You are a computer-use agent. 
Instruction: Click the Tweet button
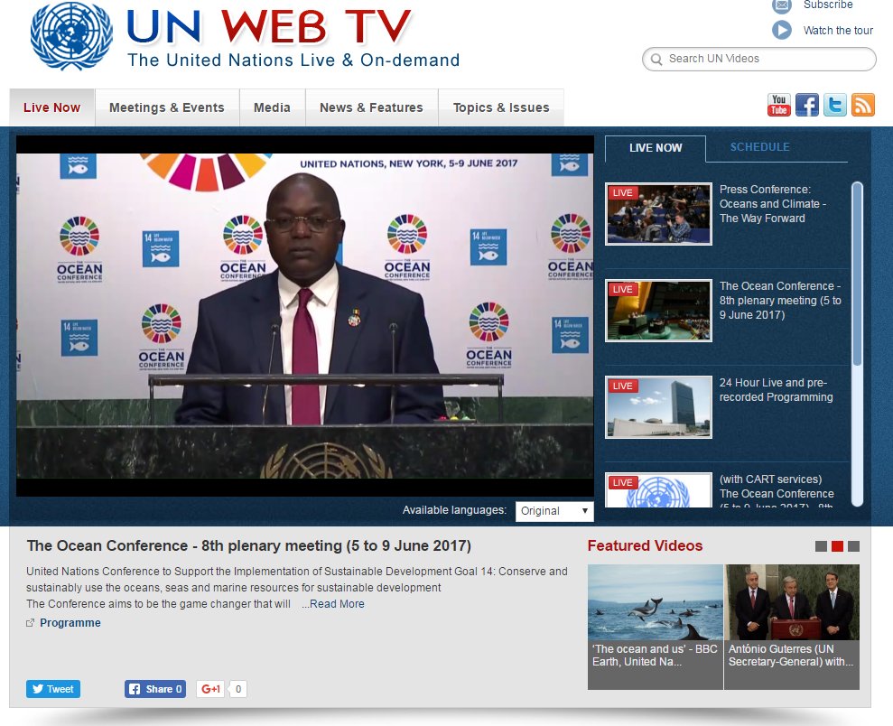(x=53, y=689)
